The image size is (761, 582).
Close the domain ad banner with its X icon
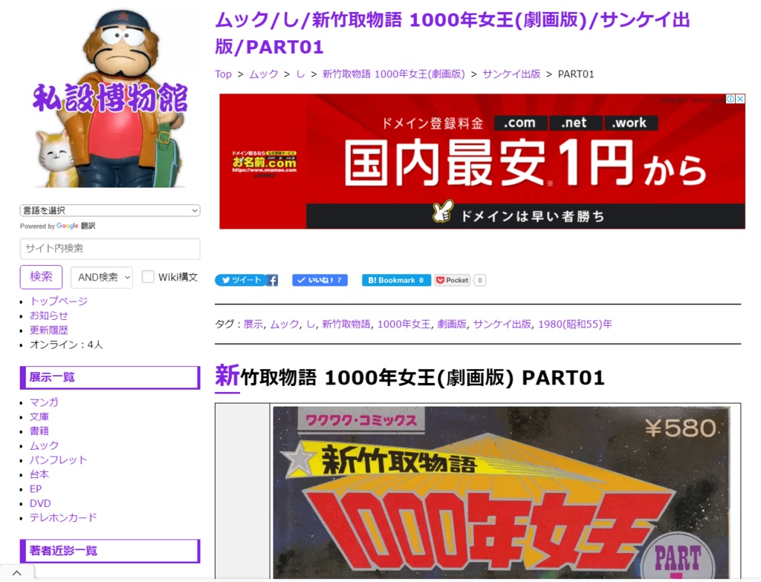tap(740, 99)
